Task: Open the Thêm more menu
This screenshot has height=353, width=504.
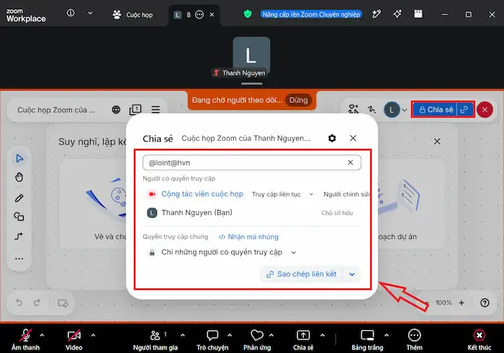Action: [414, 339]
